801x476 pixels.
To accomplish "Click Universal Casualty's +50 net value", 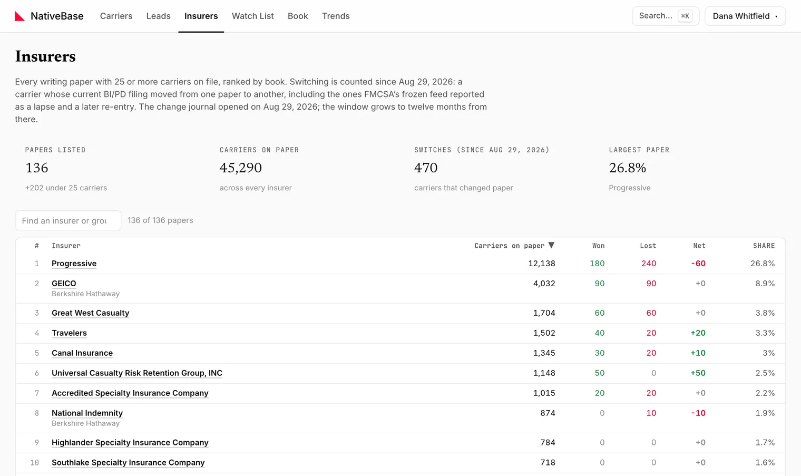I will 698,373.
